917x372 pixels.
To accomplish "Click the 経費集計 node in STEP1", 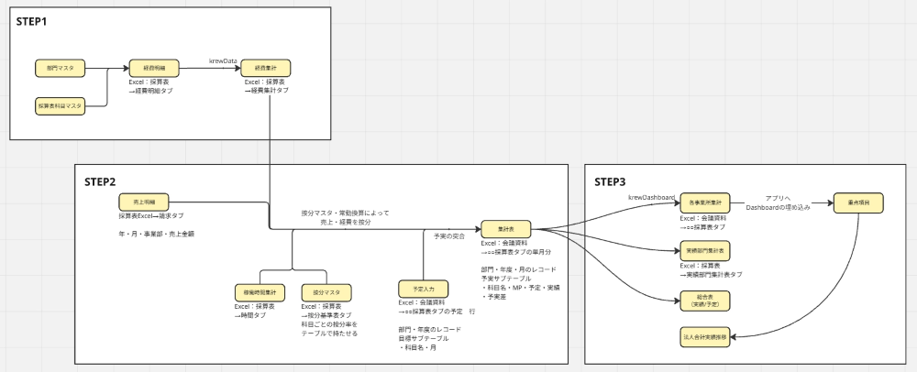I will tap(266, 69).
